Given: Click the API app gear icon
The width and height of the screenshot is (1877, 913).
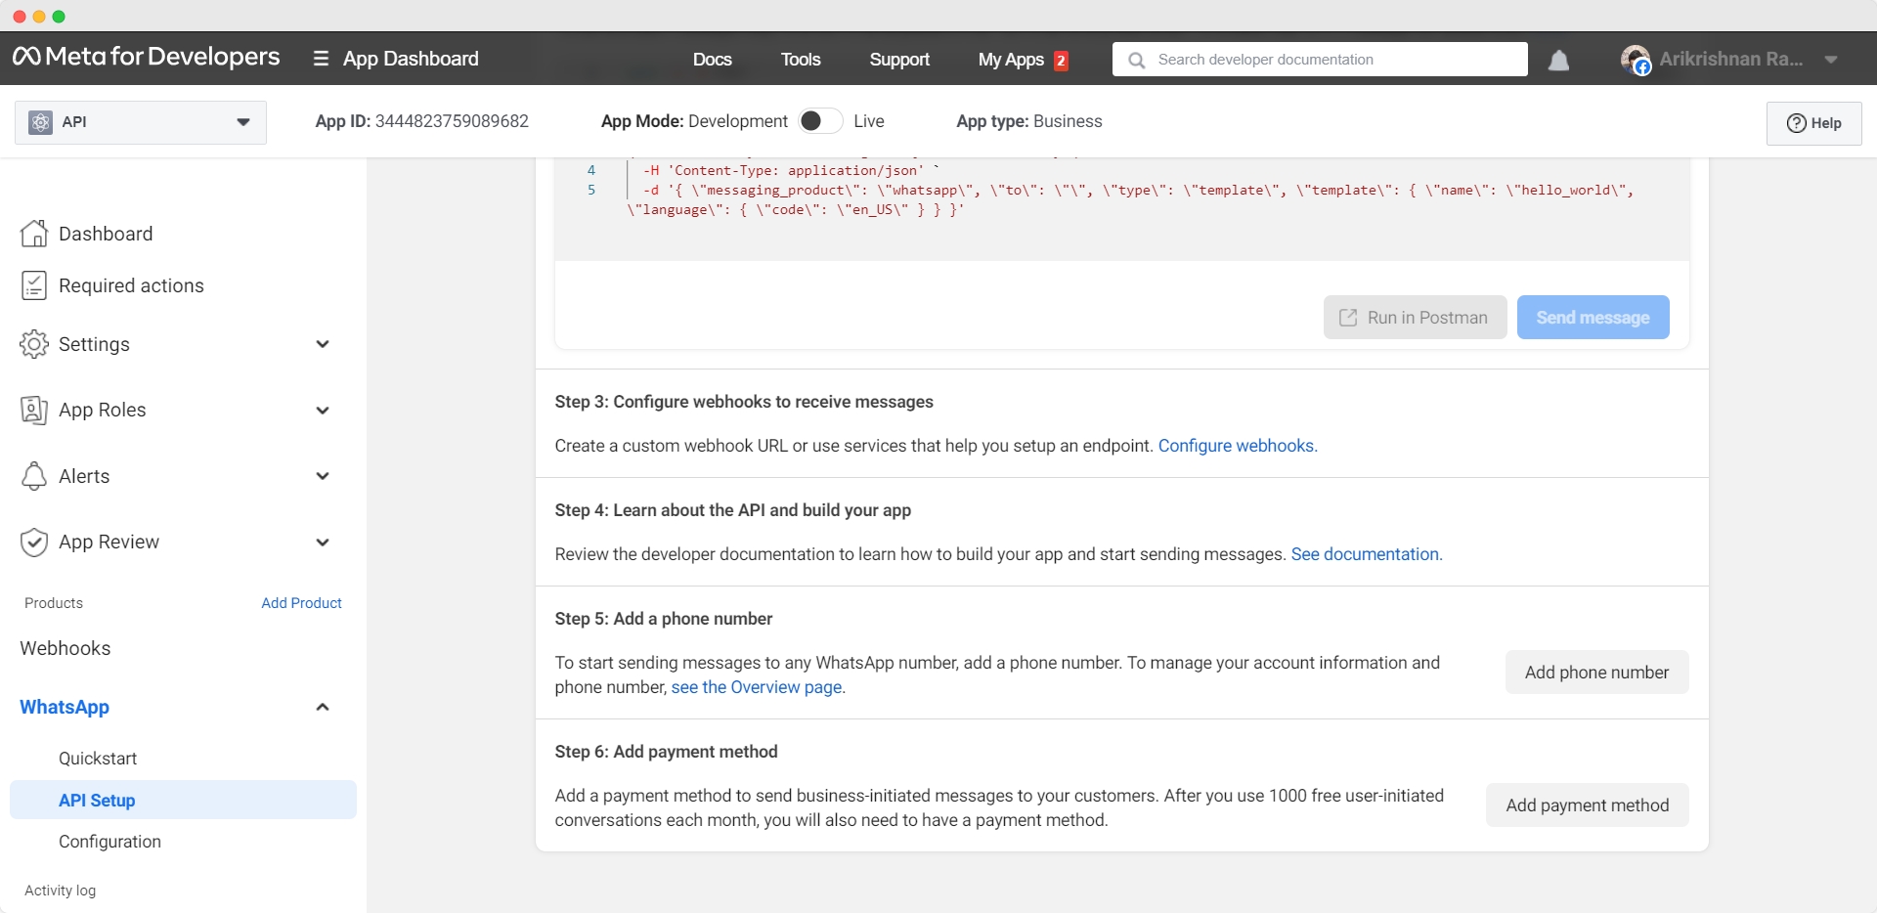Looking at the screenshot, I should 40,122.
